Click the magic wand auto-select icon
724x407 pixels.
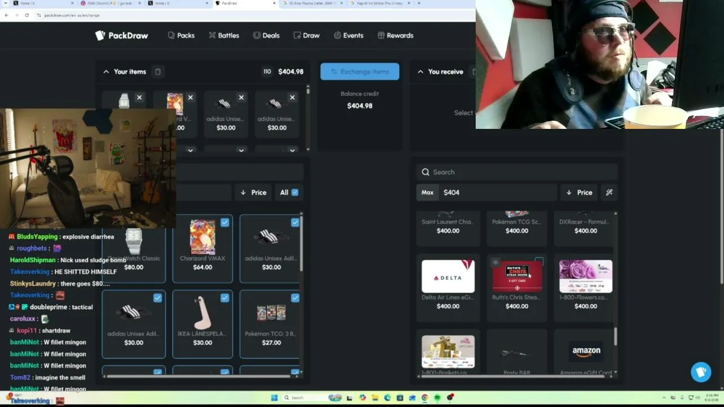609,192
